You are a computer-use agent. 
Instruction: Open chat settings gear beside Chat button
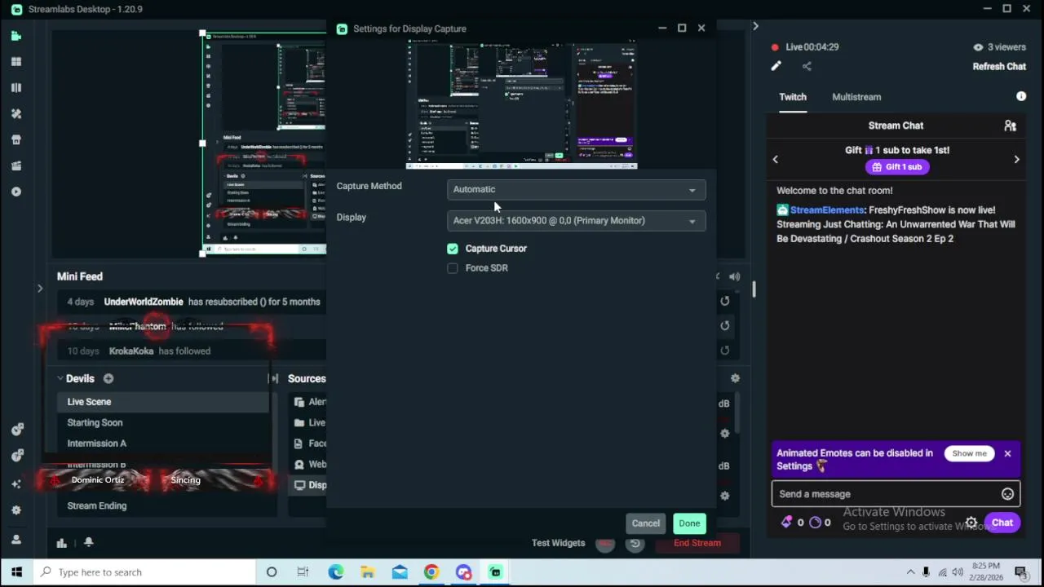click(x=971, y=523)
